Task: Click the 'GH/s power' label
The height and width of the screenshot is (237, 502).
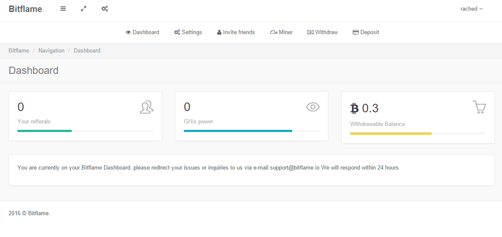Action: pos(198,122)
